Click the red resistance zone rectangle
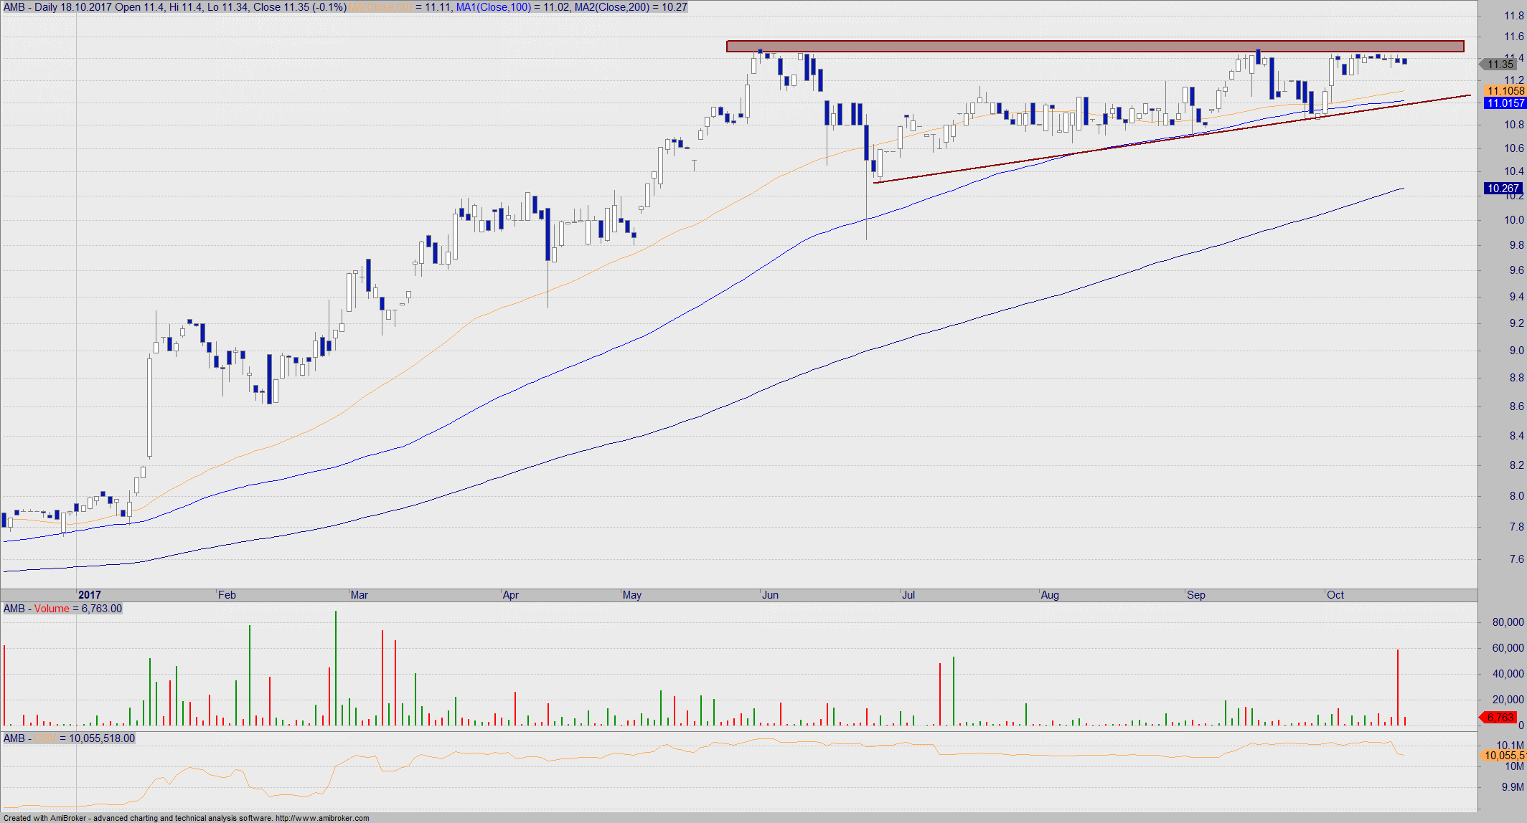The image size is (1527, 823). pos(1094,46)
